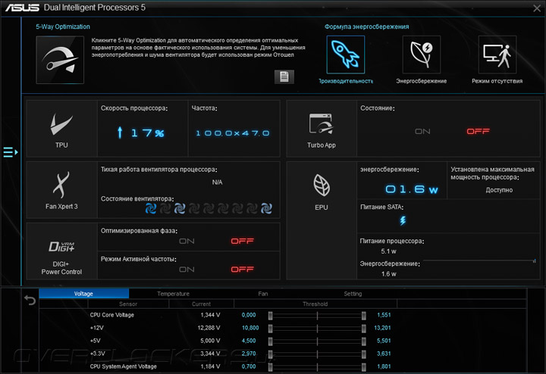Click the 17% CPU speed readout
Screen dimensions: 546x374
coord(148,133)
